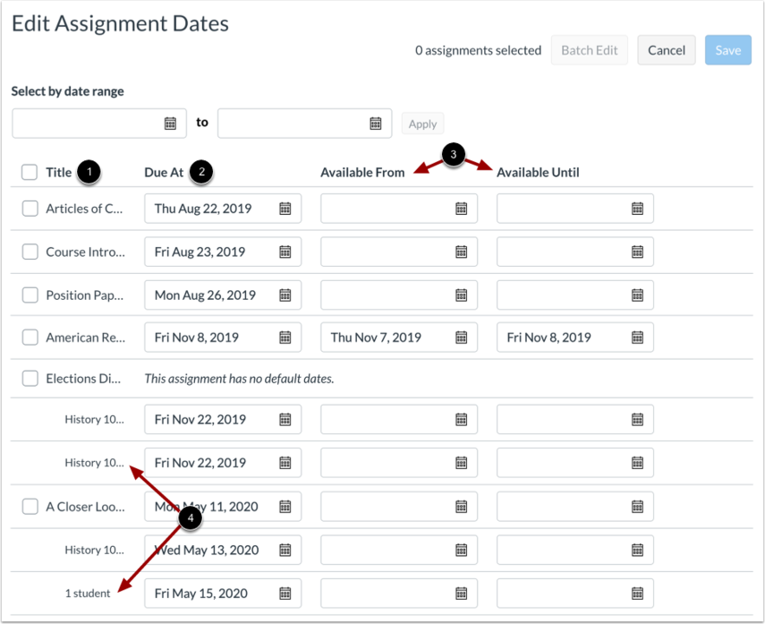765x624 pixels.
Task: Open calendar icon in date range start field
Action: click(x=170, y=124)
